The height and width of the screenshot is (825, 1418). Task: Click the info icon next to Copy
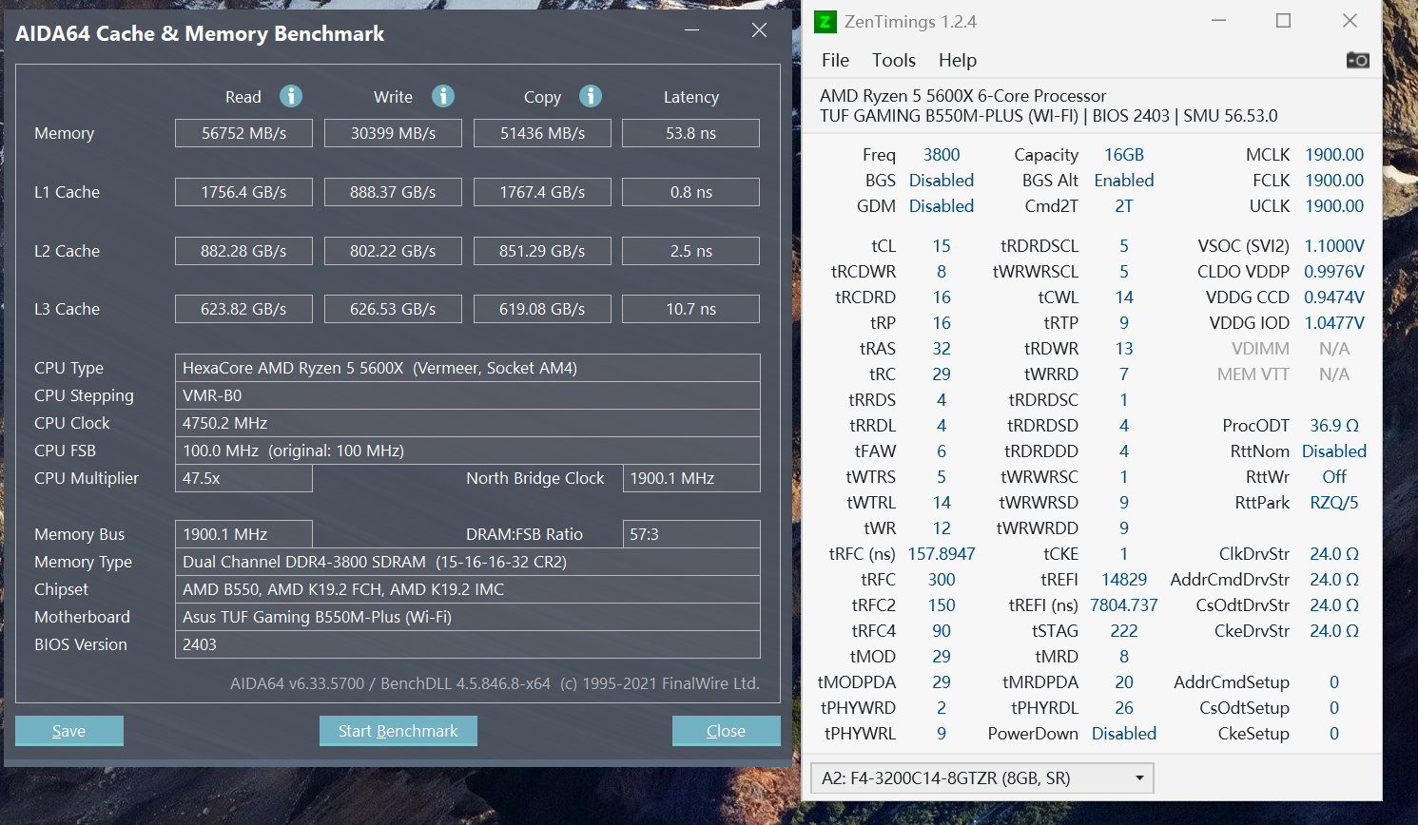point(591,96)
